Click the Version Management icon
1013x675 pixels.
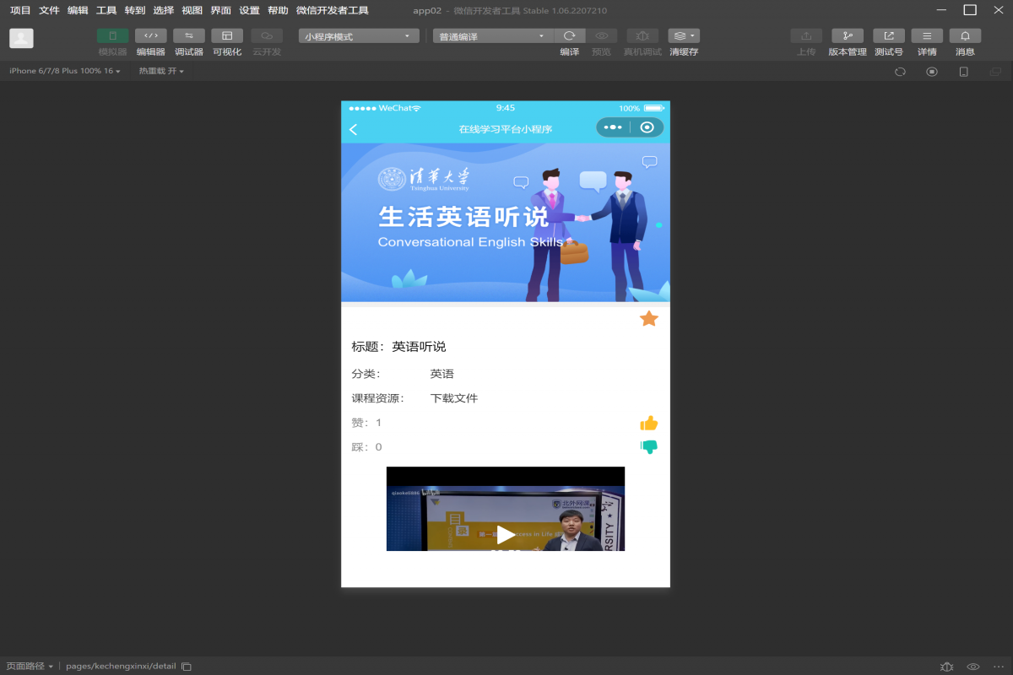847,36
